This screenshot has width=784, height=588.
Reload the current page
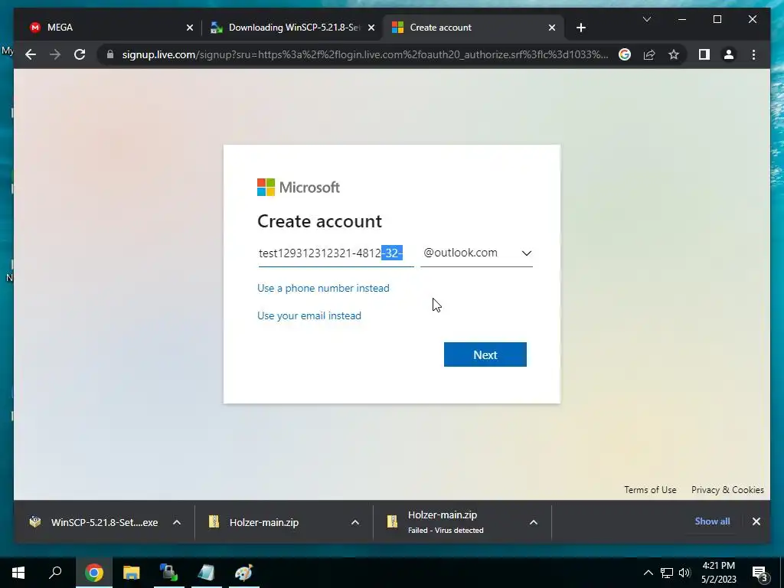(80, 54)
